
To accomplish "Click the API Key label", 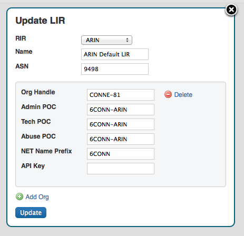I will coord(33,166).
